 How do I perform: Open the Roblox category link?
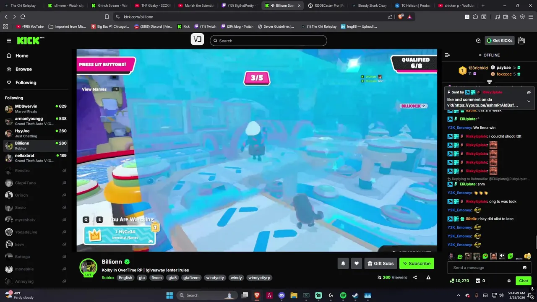(x=108, y=278)
